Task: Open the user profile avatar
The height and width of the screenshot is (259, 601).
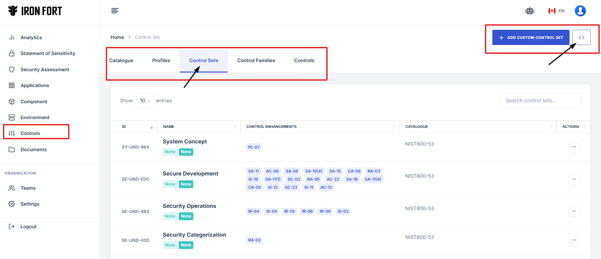Action: [x=580, y=11]
